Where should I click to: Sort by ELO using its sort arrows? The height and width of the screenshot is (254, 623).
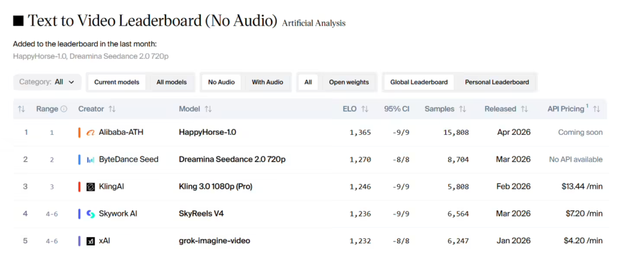pos(365,109)
